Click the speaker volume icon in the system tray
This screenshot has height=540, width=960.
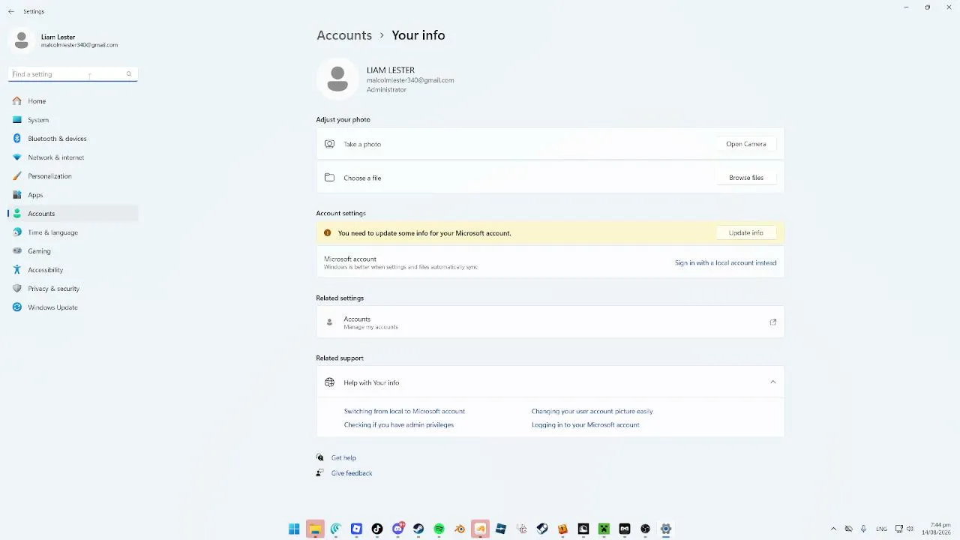tap(910, 529)
